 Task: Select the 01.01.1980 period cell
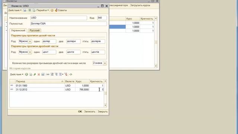[40, 86]
